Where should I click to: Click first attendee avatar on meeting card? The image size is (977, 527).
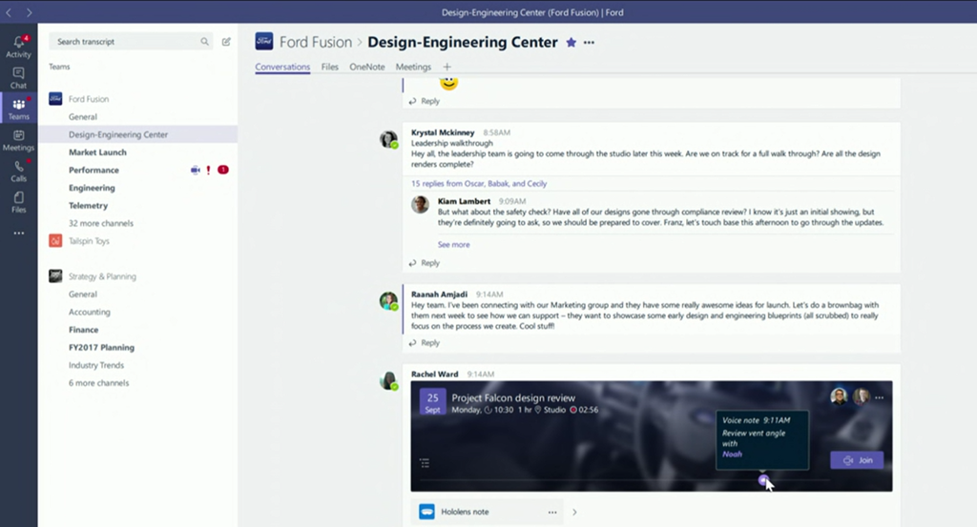pyautogui.click(x=840, y=395)
